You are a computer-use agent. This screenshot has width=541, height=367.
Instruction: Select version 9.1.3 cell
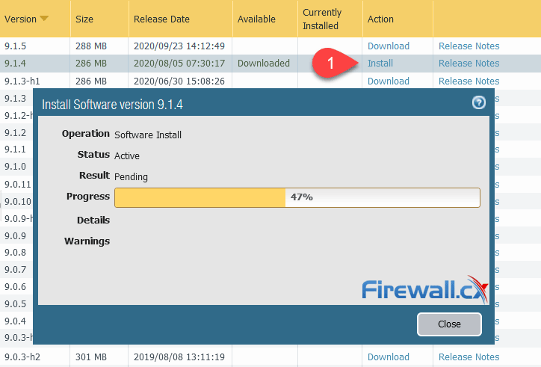point(15,99)
